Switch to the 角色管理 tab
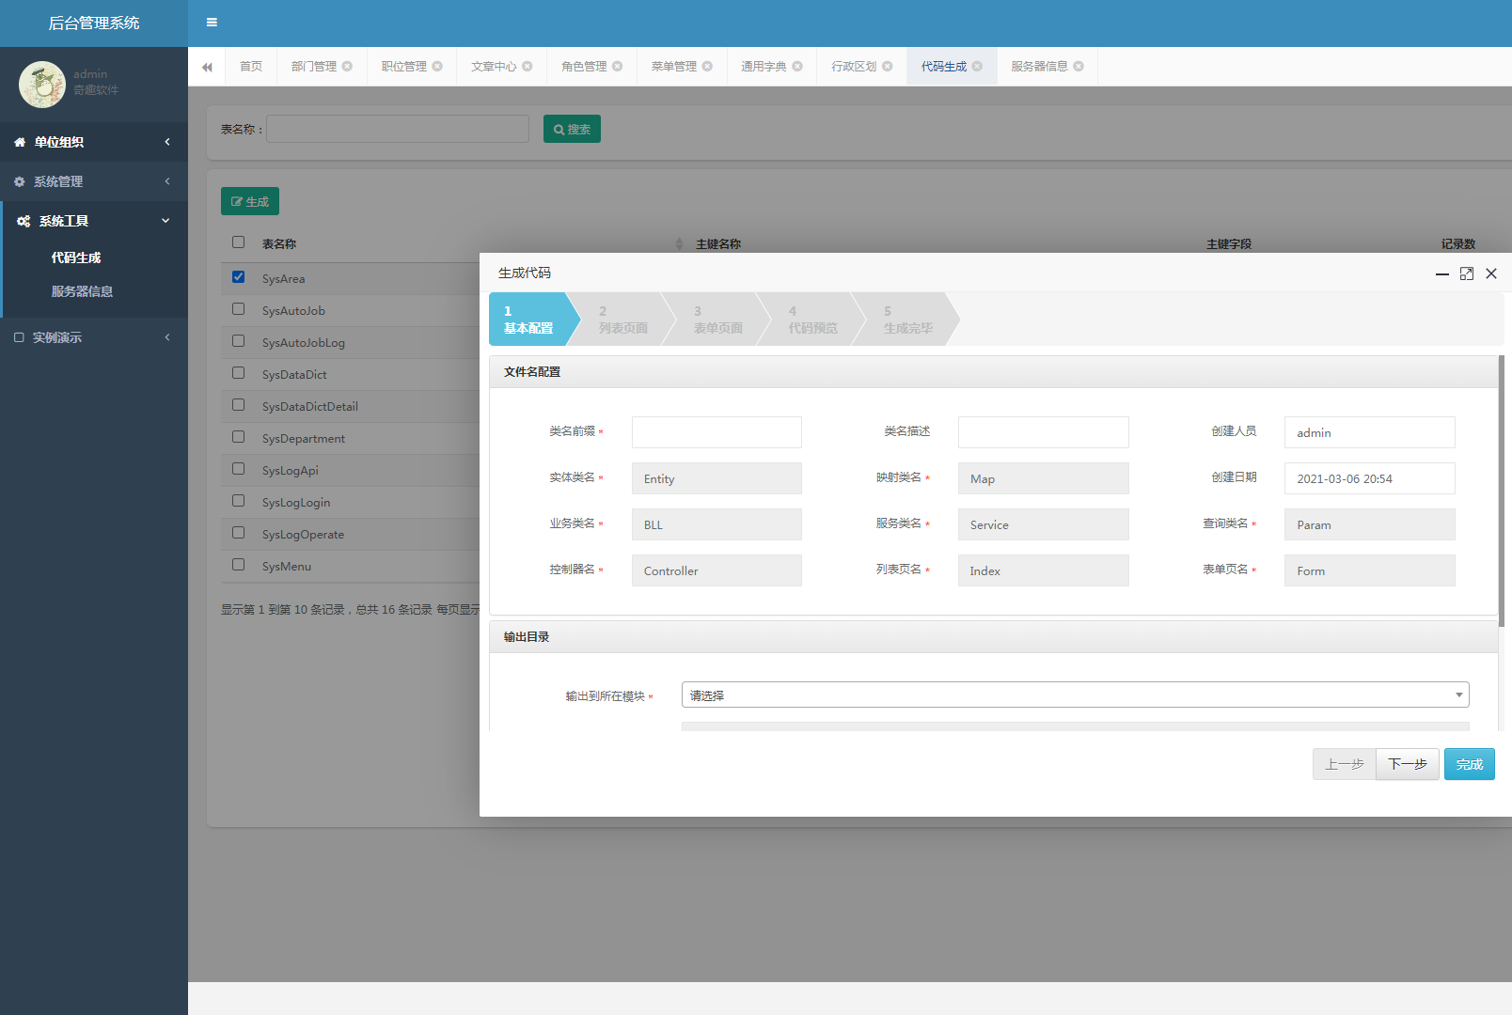1512x1015 pixels. [x=583, y=67]
